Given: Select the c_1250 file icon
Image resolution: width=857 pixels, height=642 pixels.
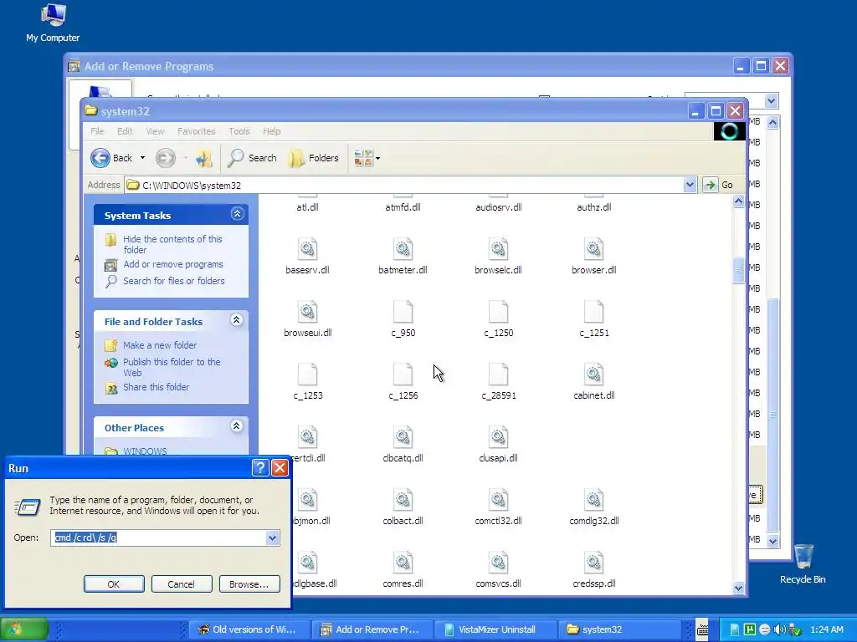Looking at the screenshot, I should (x=498, y=312).
